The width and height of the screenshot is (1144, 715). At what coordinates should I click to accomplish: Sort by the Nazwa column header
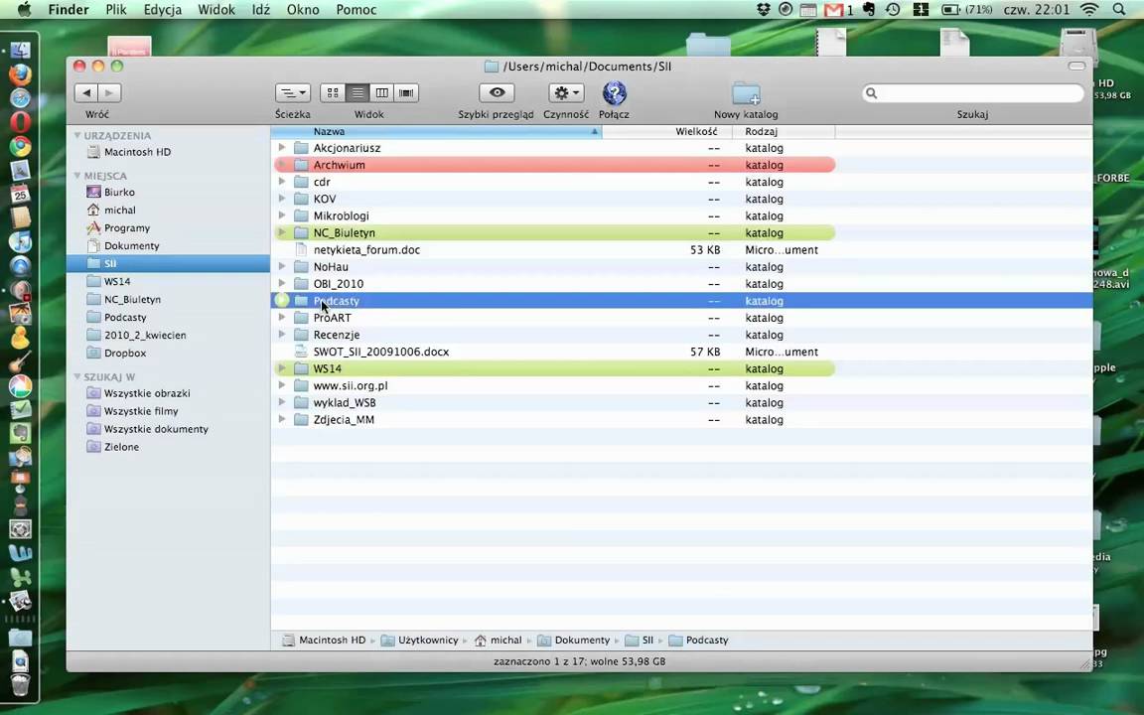(x=436, y=131)
